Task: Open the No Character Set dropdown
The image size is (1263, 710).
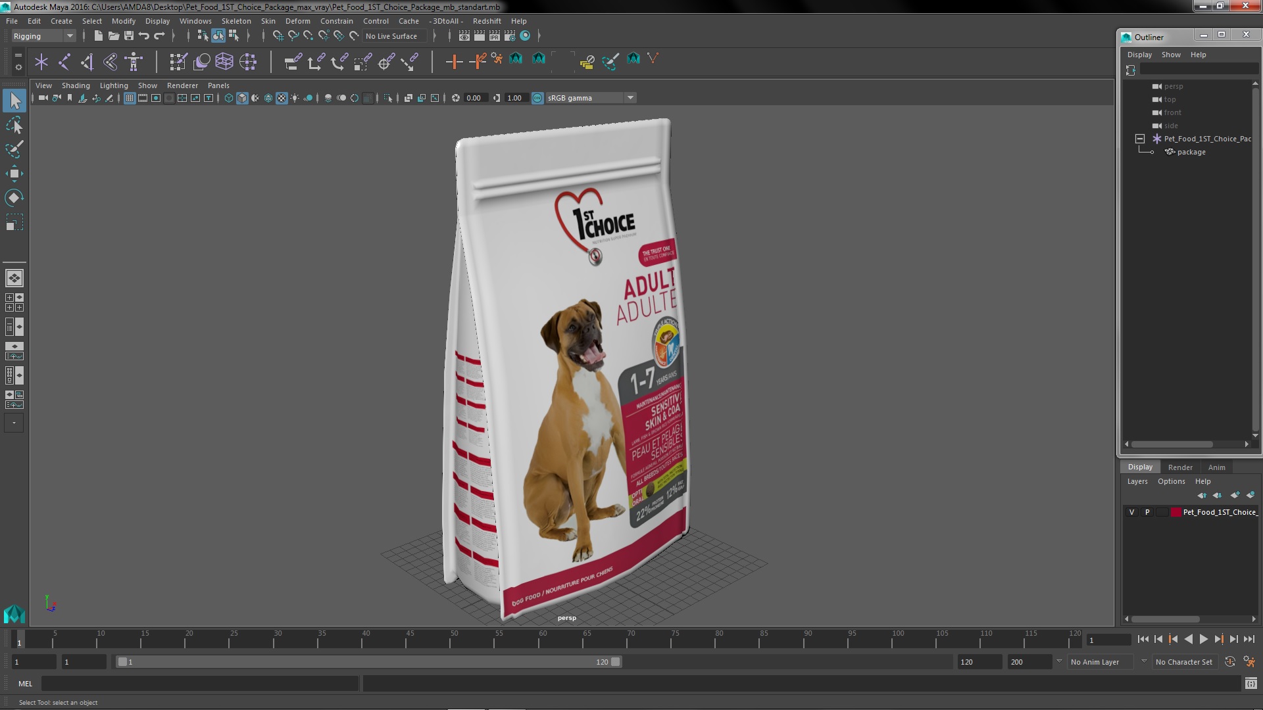Action: 1185,662
